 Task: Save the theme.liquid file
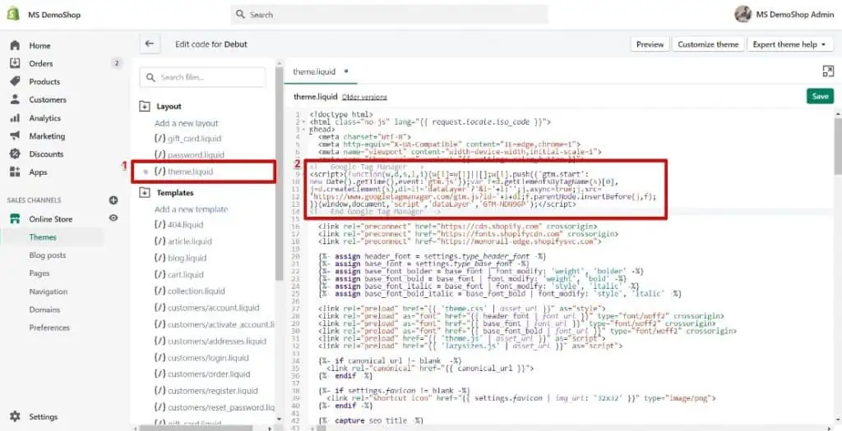point(820,97)
